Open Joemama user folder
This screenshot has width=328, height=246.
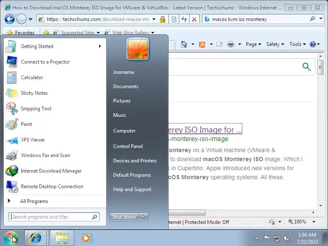click(123, 72)
